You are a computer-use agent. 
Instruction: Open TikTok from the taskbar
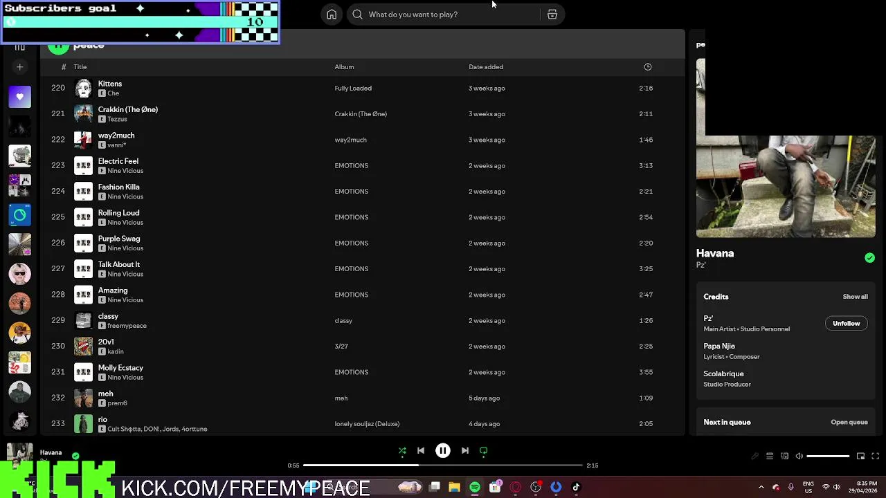576,488
